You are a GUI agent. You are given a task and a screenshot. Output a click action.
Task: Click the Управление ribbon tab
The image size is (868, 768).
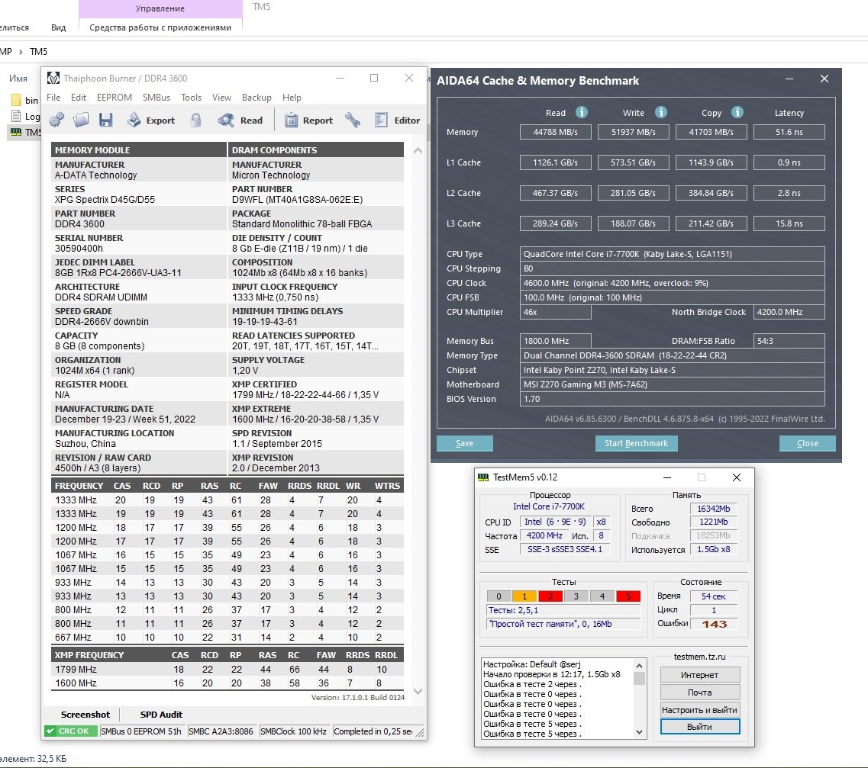click(x=160, y=8)
